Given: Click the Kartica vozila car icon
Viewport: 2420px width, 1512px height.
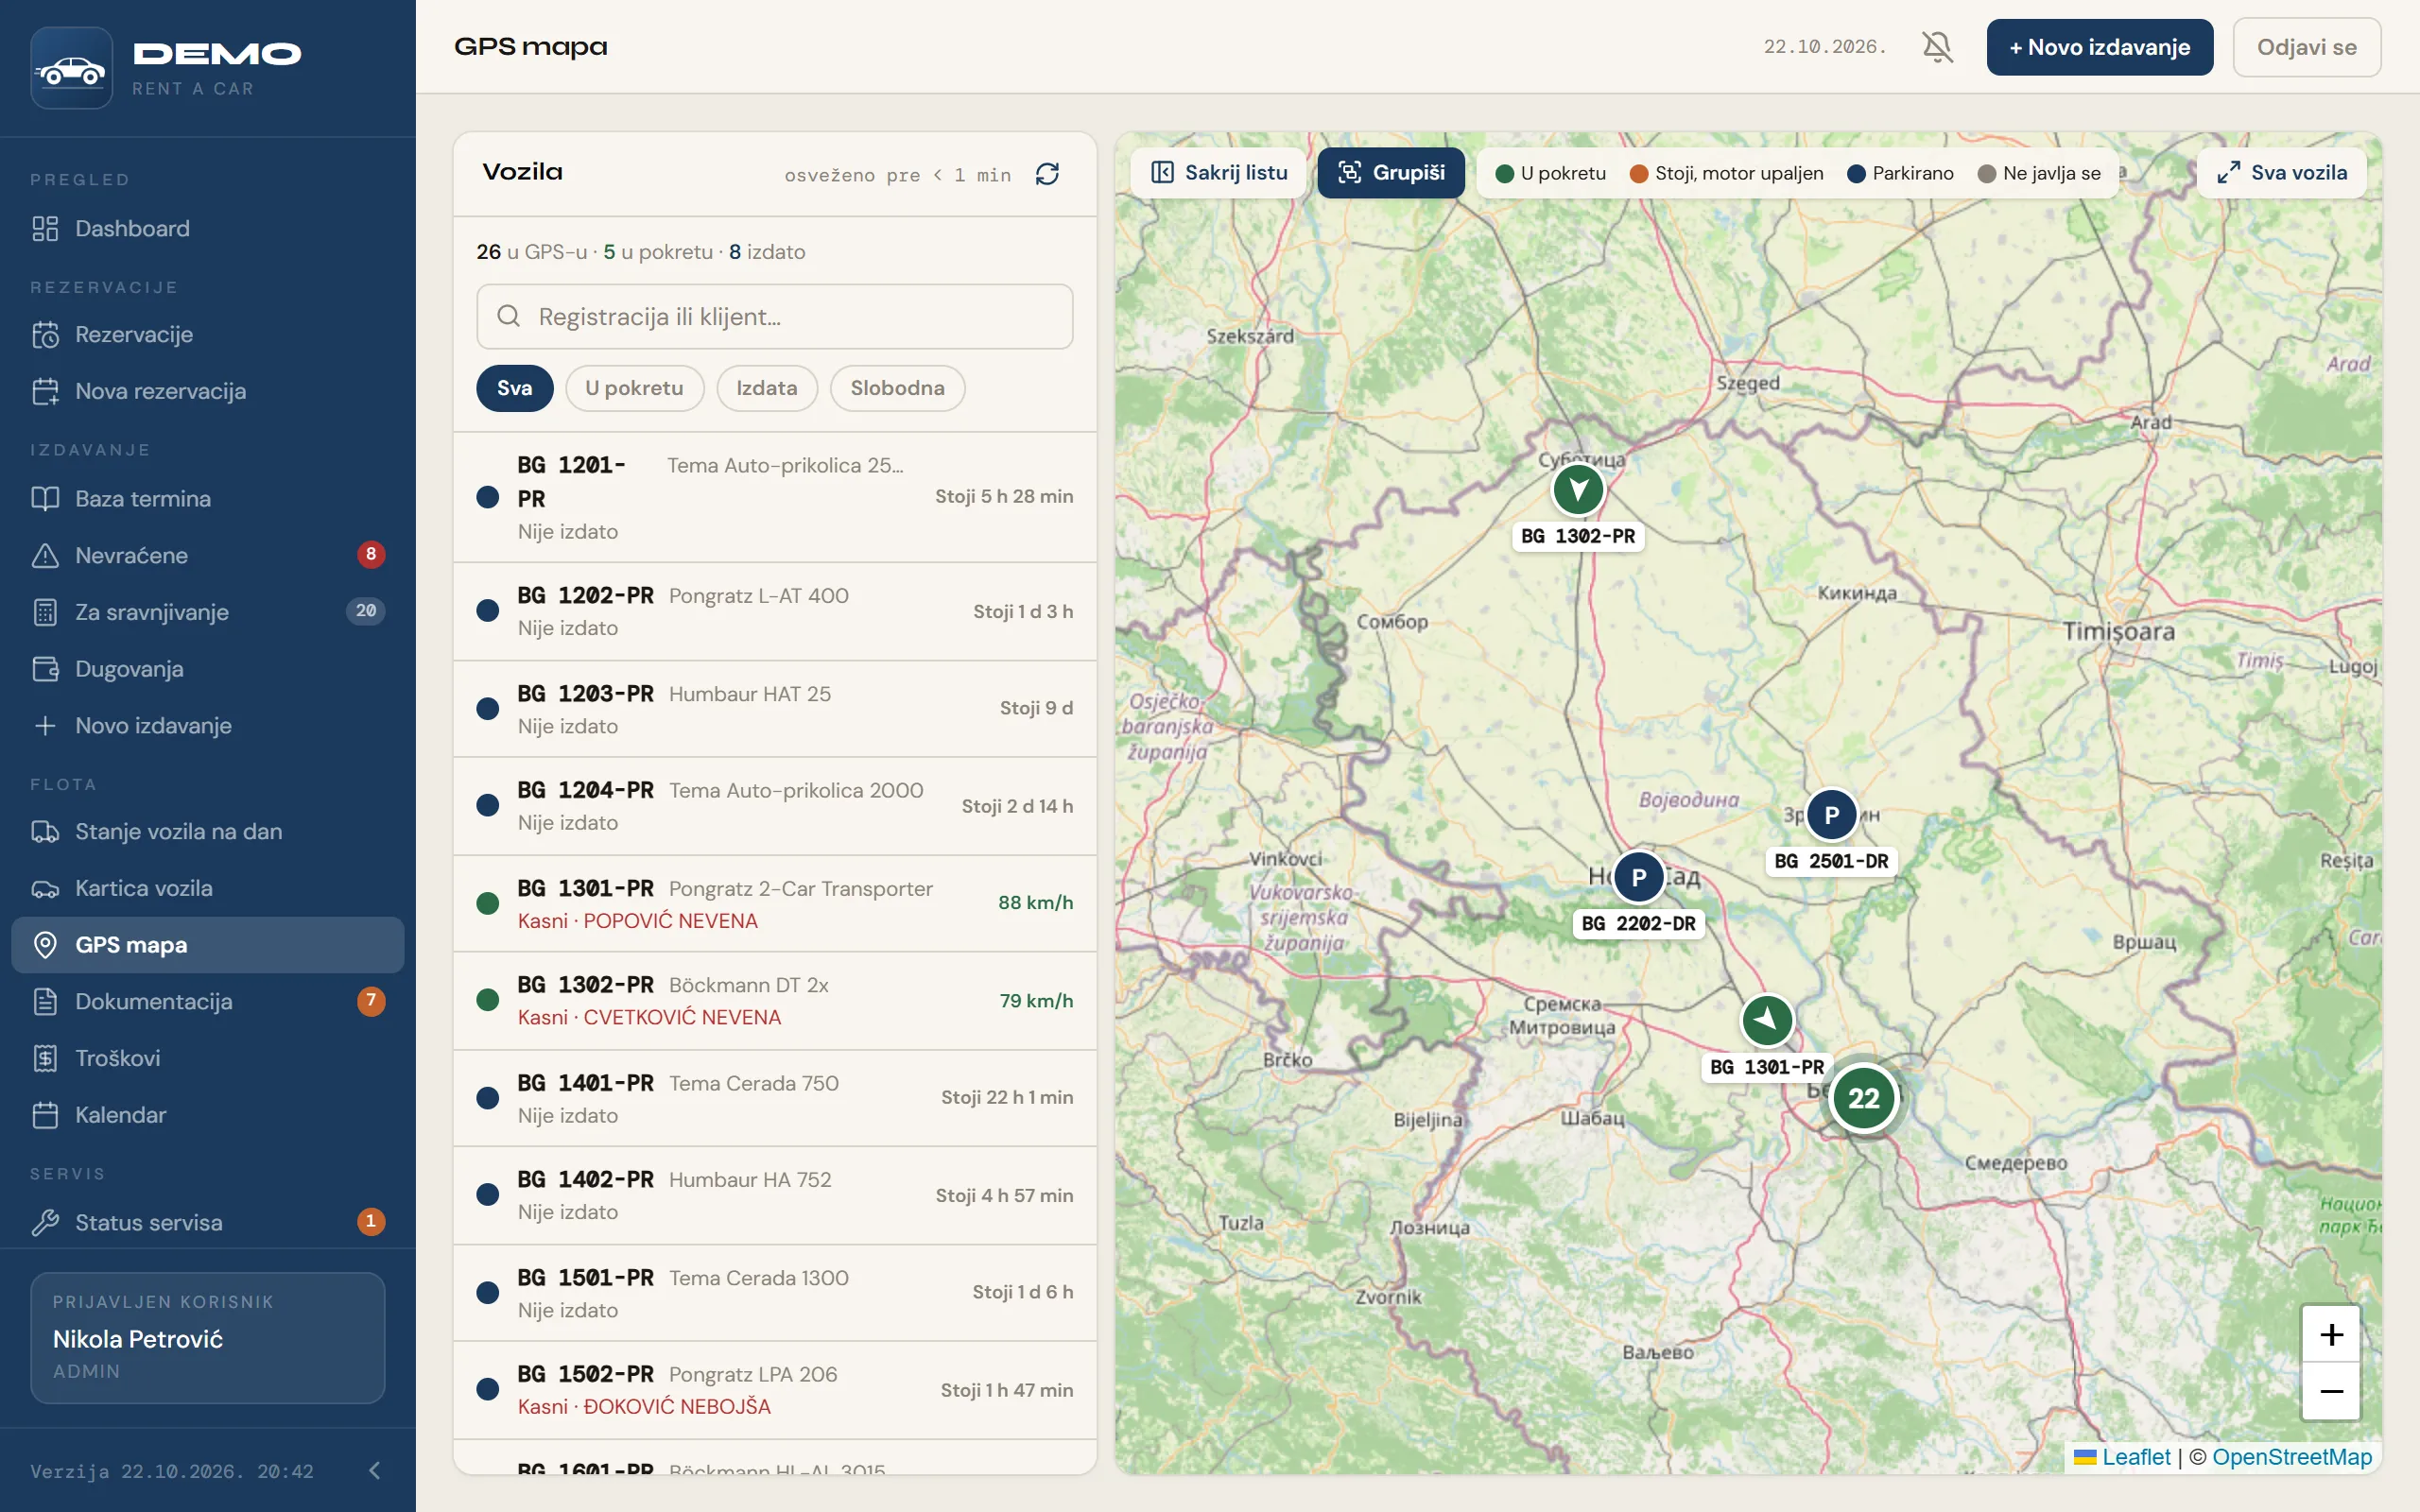Looking at the screenshot, I should click(x=45, y=888).
